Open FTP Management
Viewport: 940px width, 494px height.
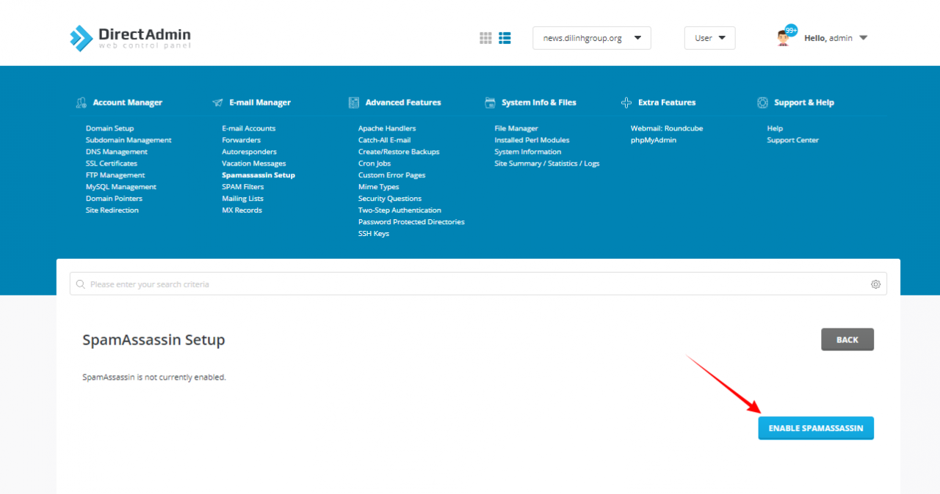tap(115, 175)
